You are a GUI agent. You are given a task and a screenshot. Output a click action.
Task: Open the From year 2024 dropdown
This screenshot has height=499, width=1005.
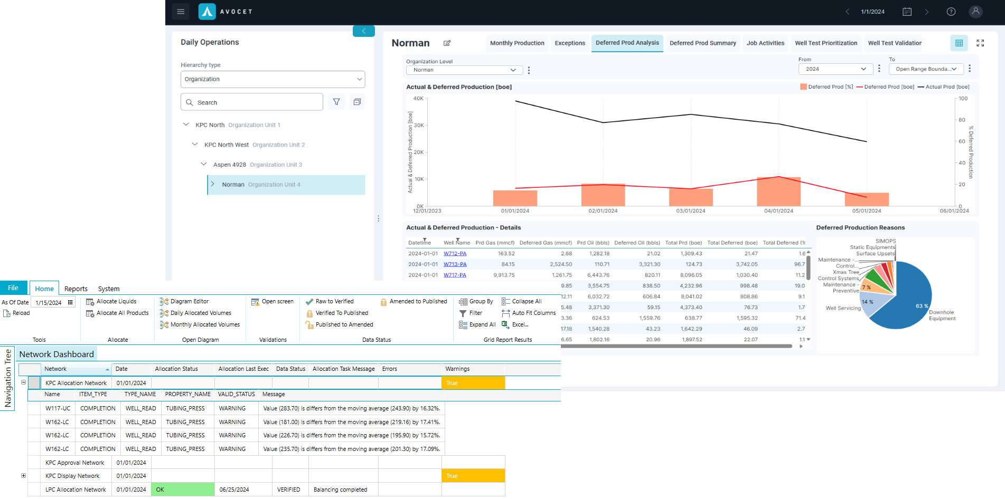(x=835, y=69)
